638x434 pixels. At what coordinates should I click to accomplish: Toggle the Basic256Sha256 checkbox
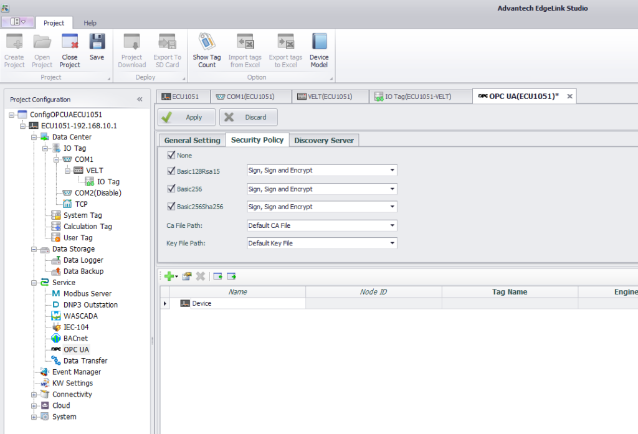[x=171, y=206]
